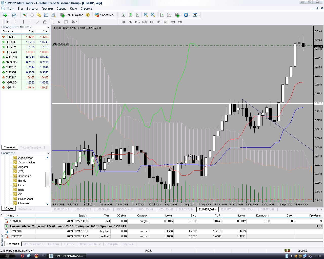Select the cursor arrow tool
This screenshot has width=324, height=259.
click(x=7, y=22)
